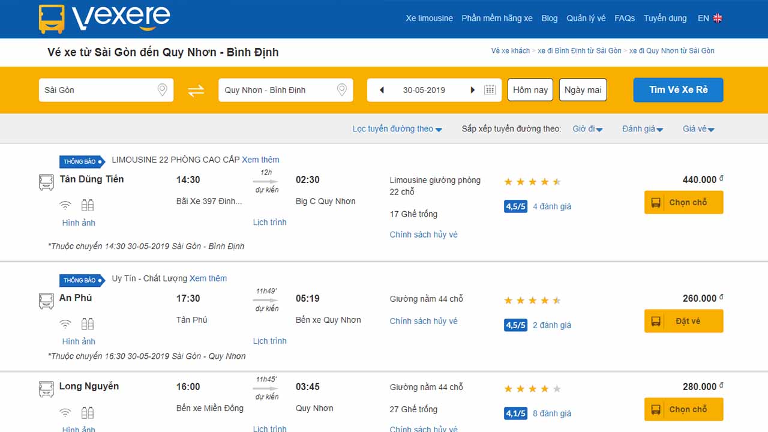This screenshot has width=768, height=432.
Task: Click the 440.000 đ price
Action: pos(703,179)
